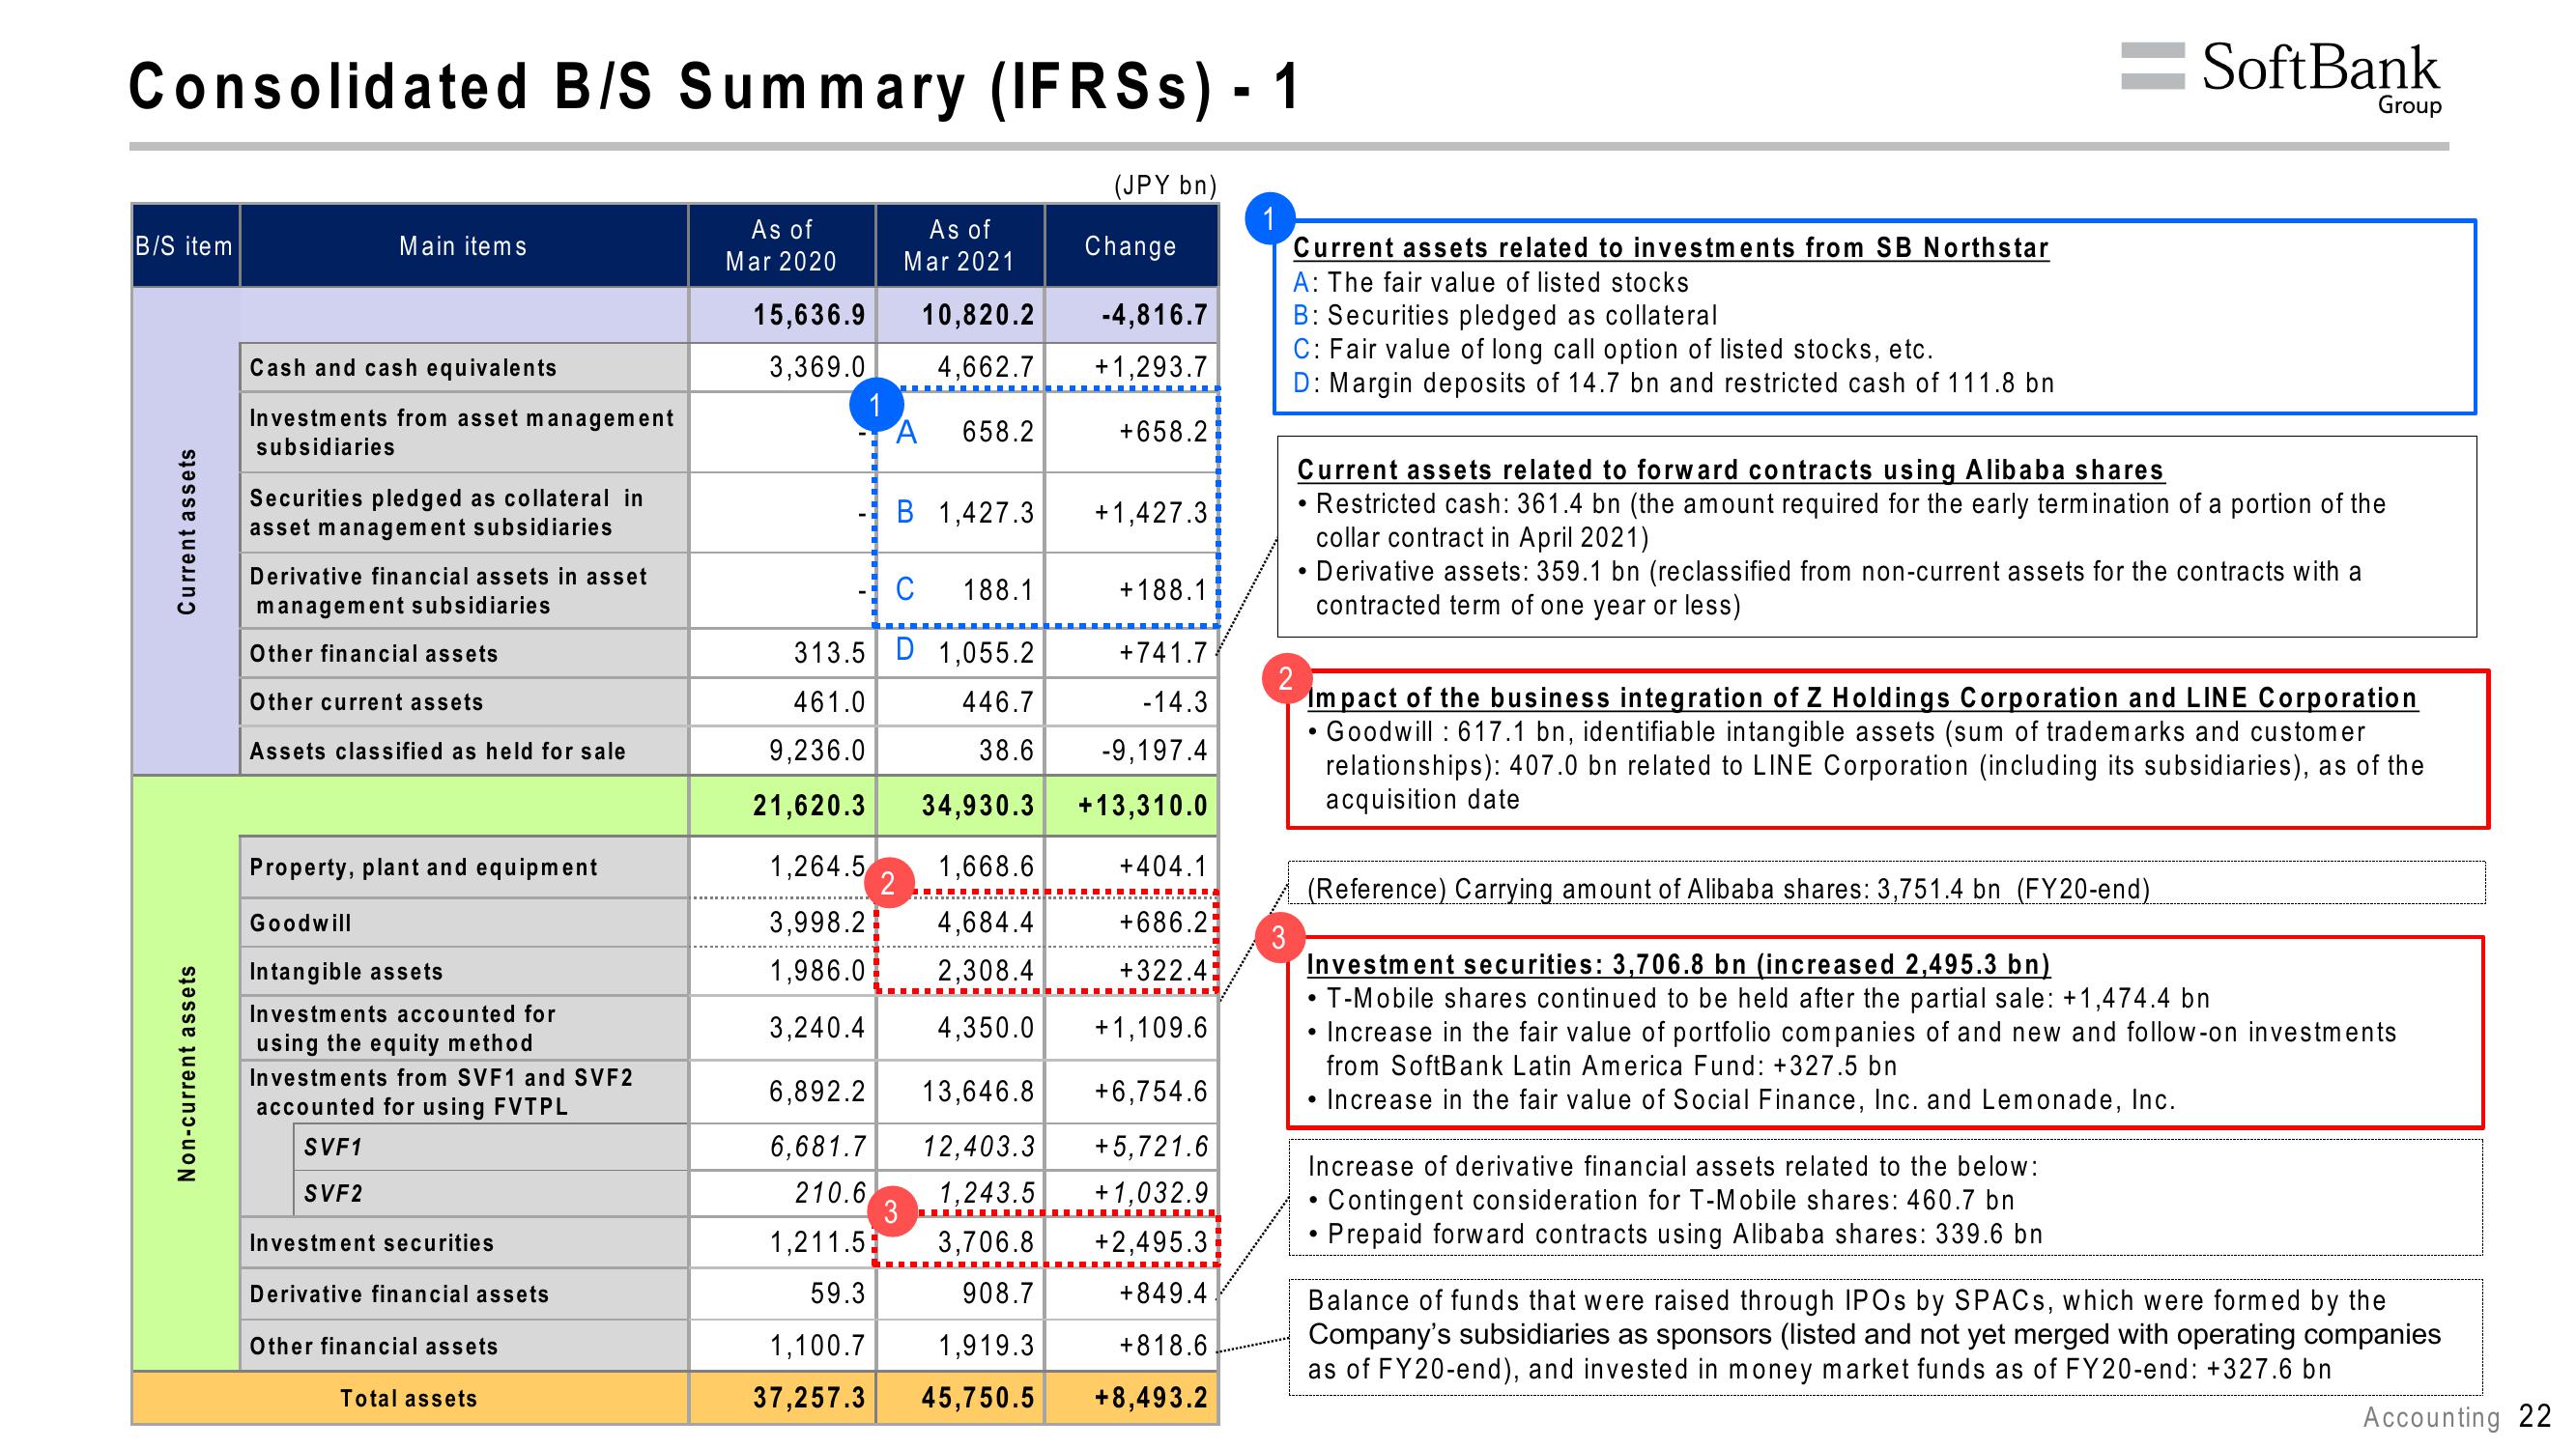Click the total assets value '45,750.5'
Viewport: 2576px width, 1449px height.
978,1397
